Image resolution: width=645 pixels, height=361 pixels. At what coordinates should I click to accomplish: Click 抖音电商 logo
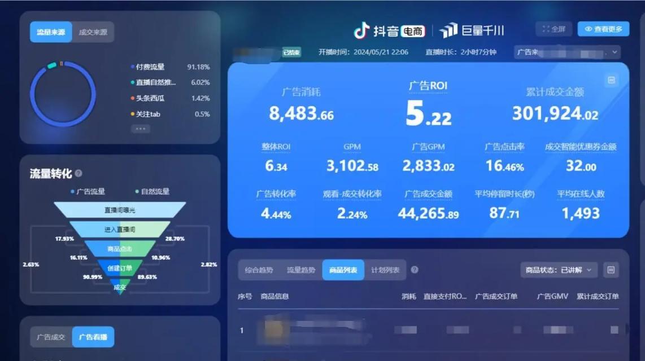(x=389, y=31)
